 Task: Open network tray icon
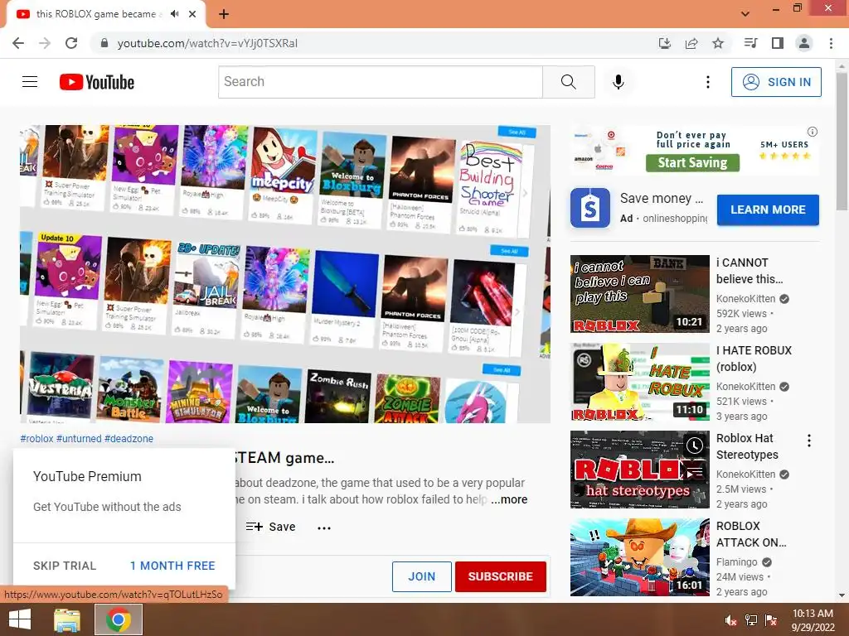(751, 620)
